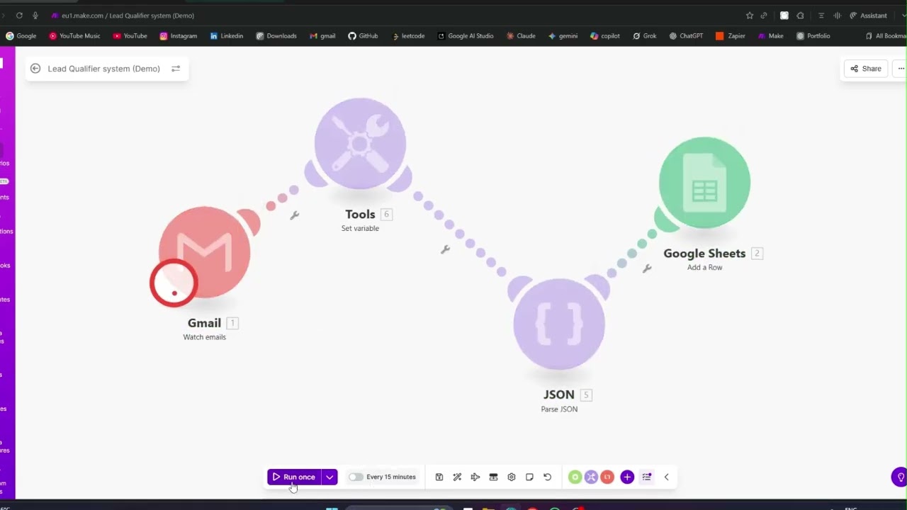Screen dimensions: 907x510
Task: Open the checklist icon in the toolbar
Action: pos(647,477)
